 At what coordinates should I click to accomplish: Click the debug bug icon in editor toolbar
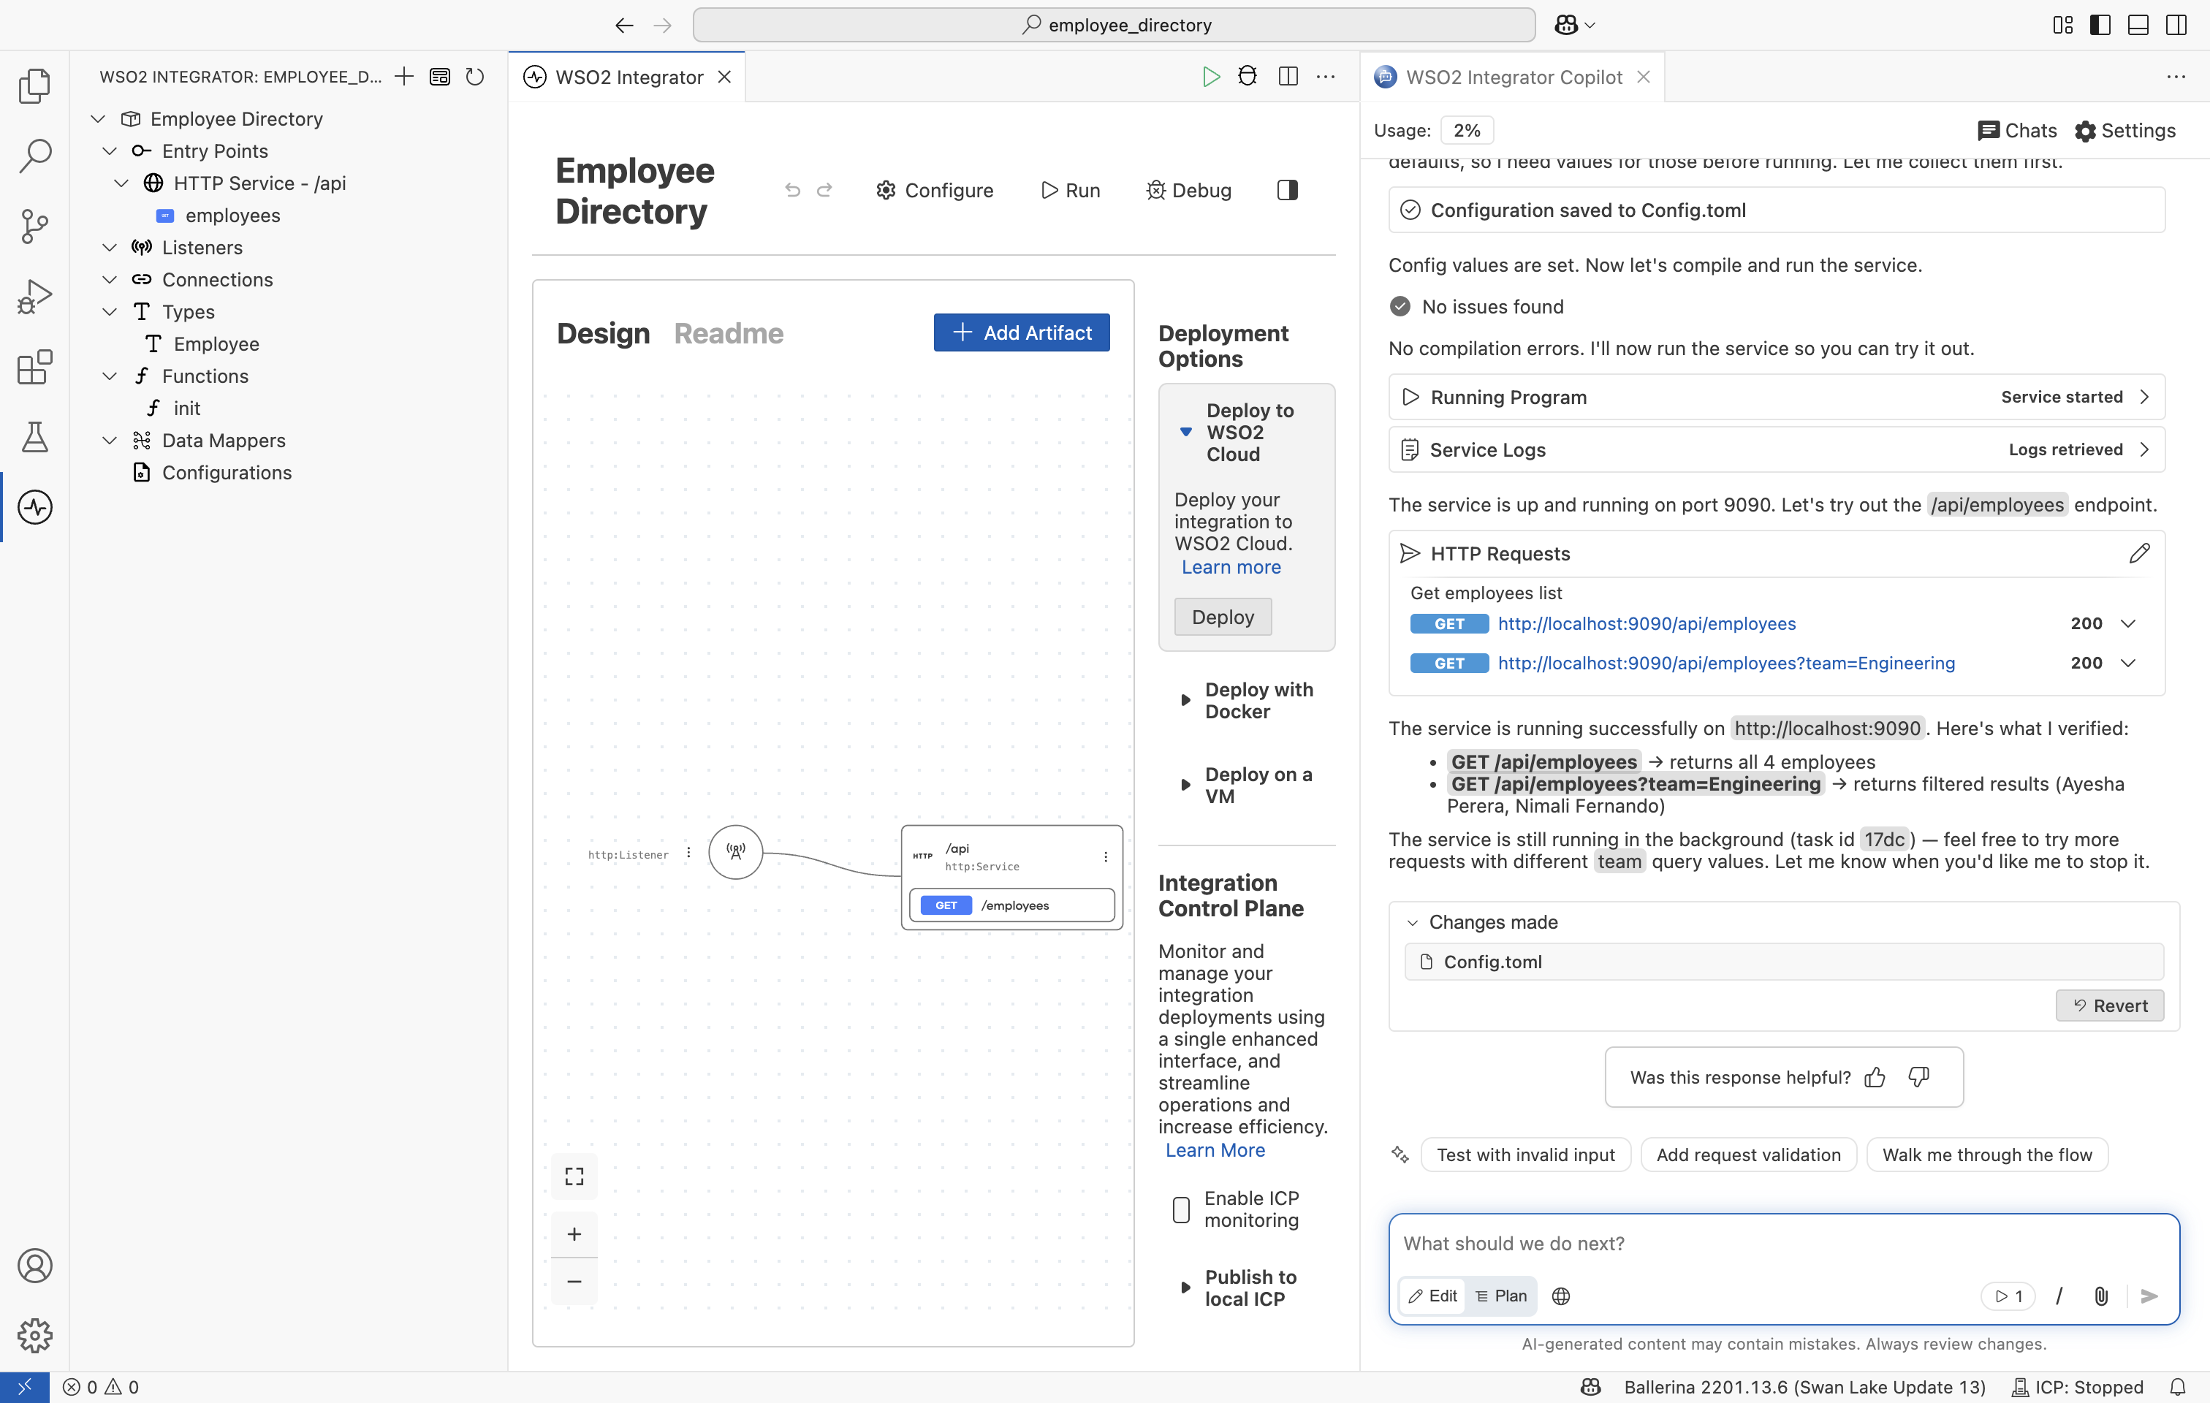coord(1248,76)
